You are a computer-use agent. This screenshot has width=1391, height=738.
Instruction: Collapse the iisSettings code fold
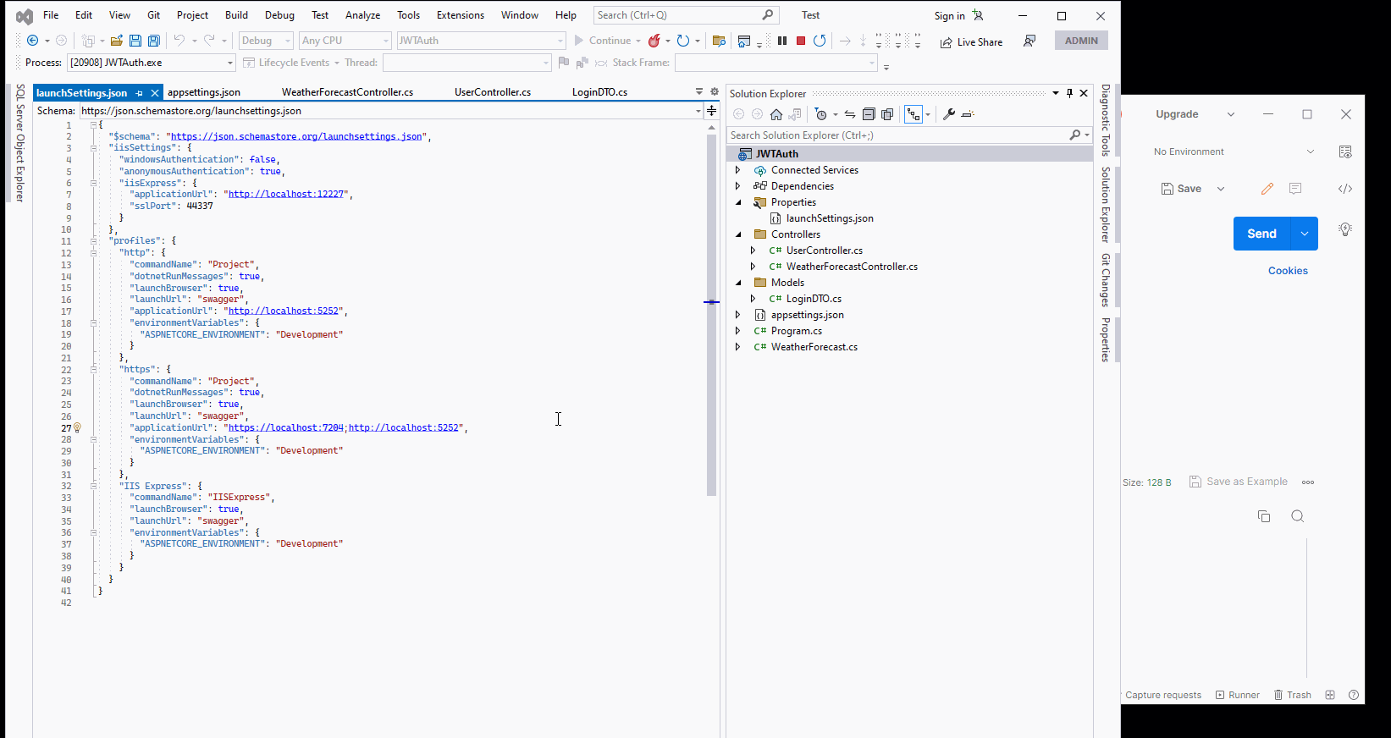click(93, 148)
